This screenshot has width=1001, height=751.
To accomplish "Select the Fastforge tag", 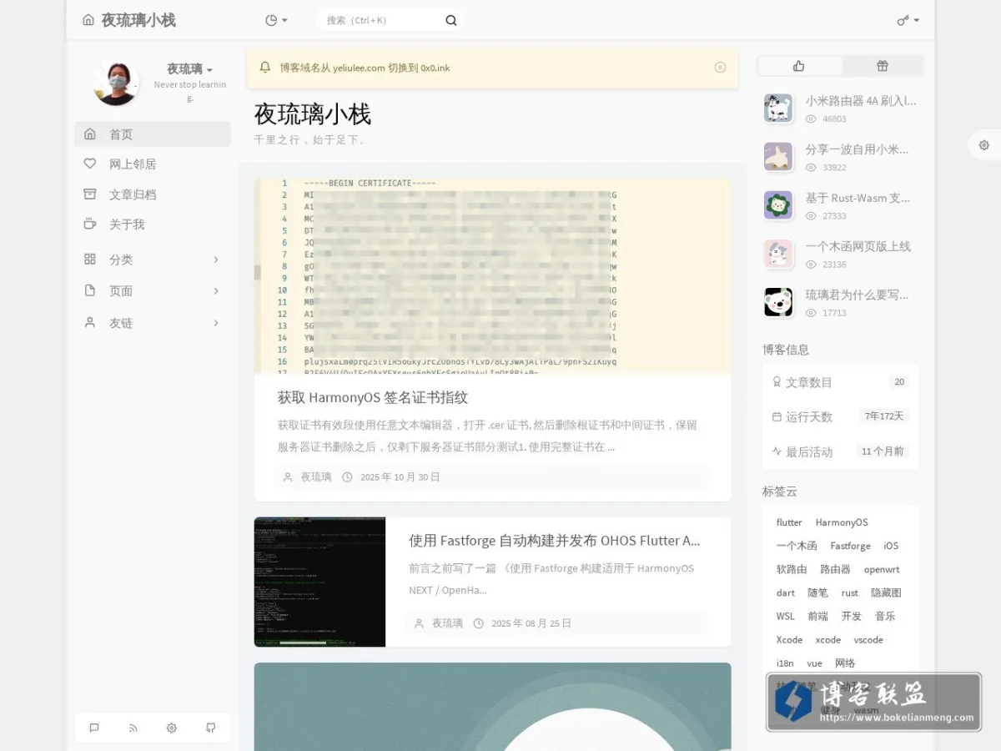I will (850, 546).
